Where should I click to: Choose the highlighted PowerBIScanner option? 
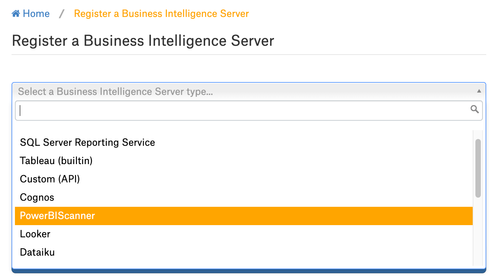tap(243, 216)
